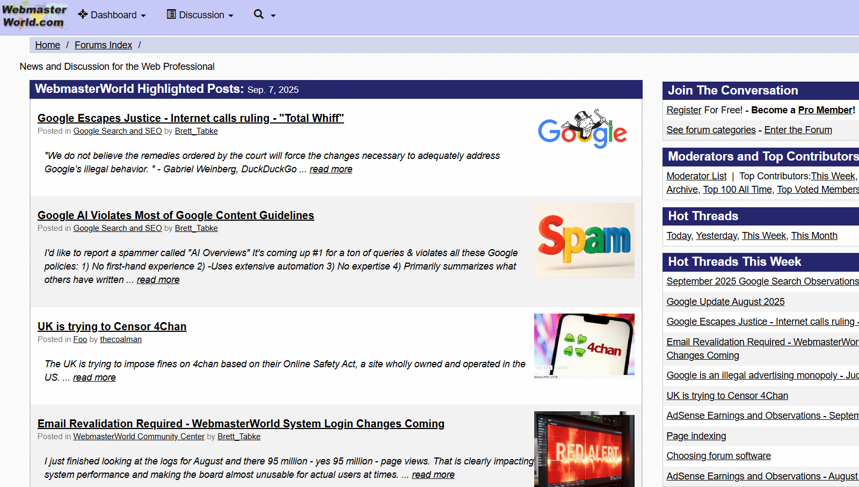The image size is (859, 487).
Task: Show Hot Threads for This Week link
Action: (764, 236)
